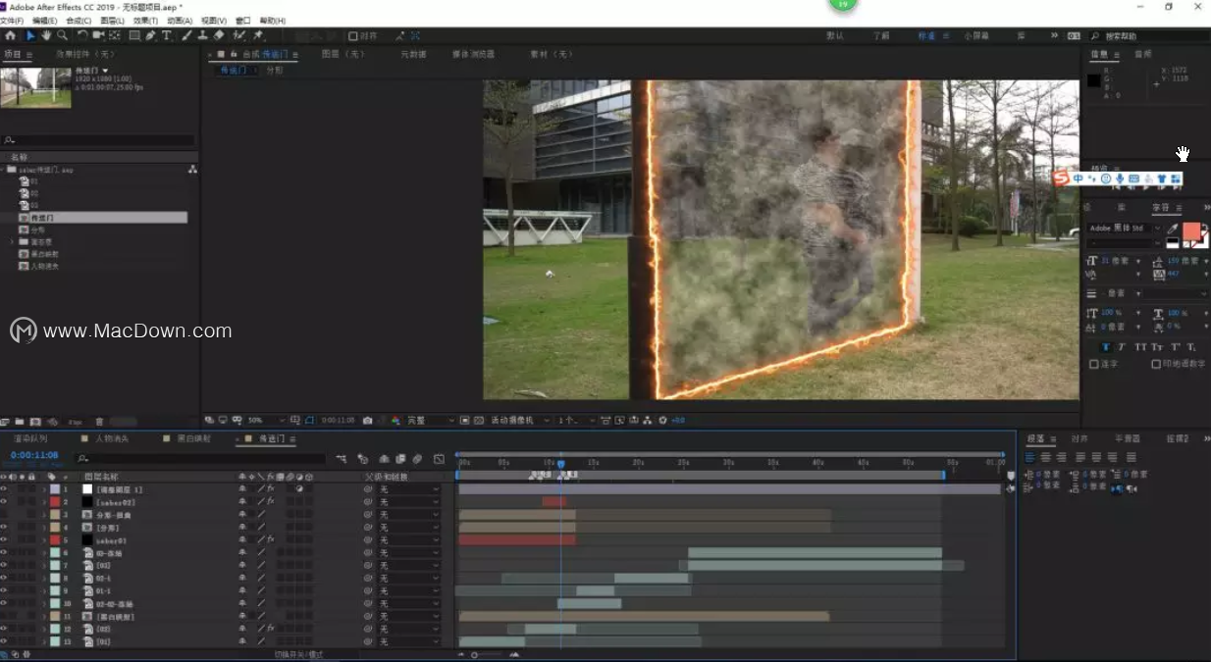Switch to the 人物消失 timeline tab
The height and width of the screenshot is (662, 1211).
pos(112,438)
